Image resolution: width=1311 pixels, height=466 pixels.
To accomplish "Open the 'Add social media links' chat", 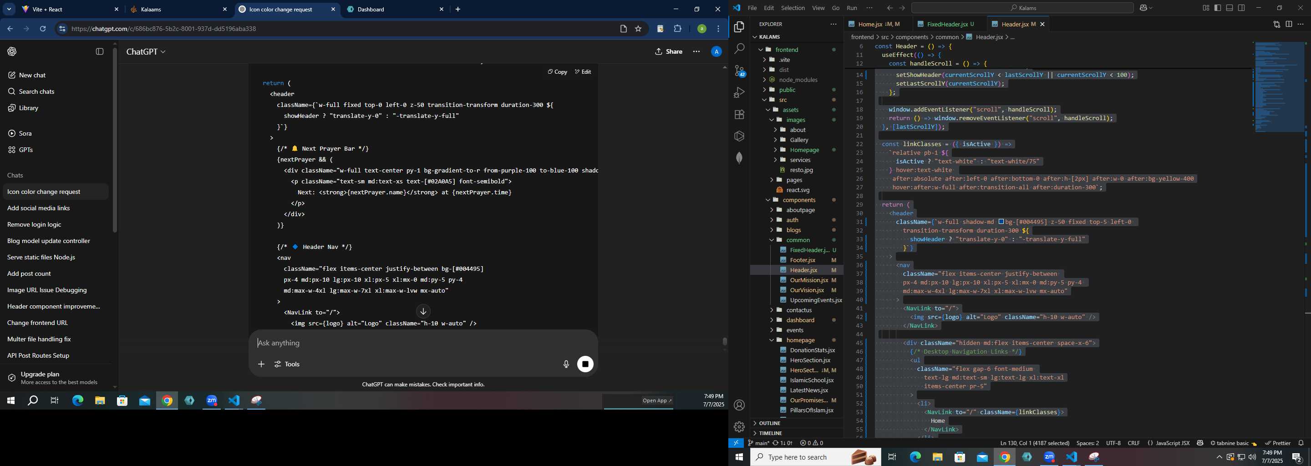I will (55, 208).
